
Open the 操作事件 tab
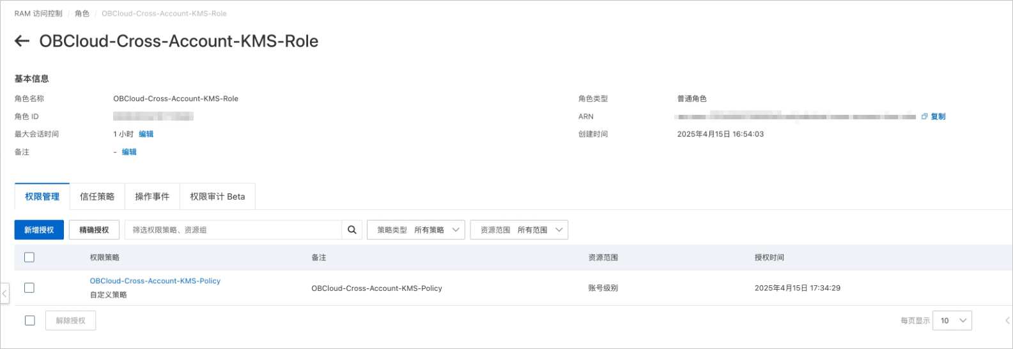pos(152,197)
